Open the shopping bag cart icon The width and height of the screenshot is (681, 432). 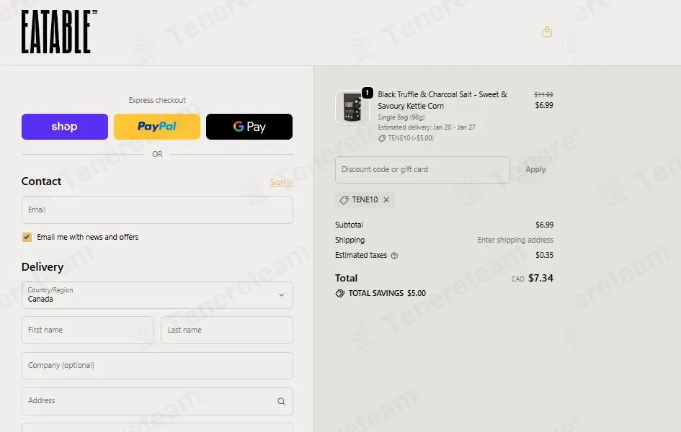pos(547,32)
